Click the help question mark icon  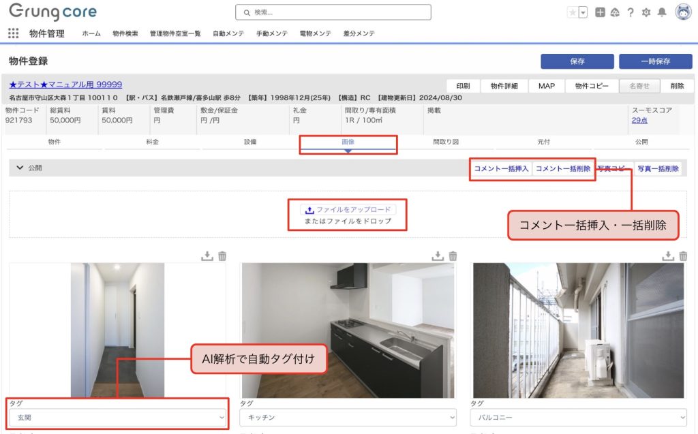631,12
